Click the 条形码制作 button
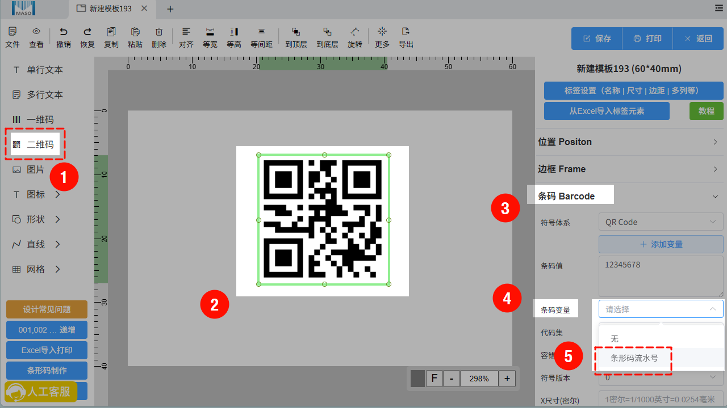This screenshot has width=727, height=408. coord(47,371)
